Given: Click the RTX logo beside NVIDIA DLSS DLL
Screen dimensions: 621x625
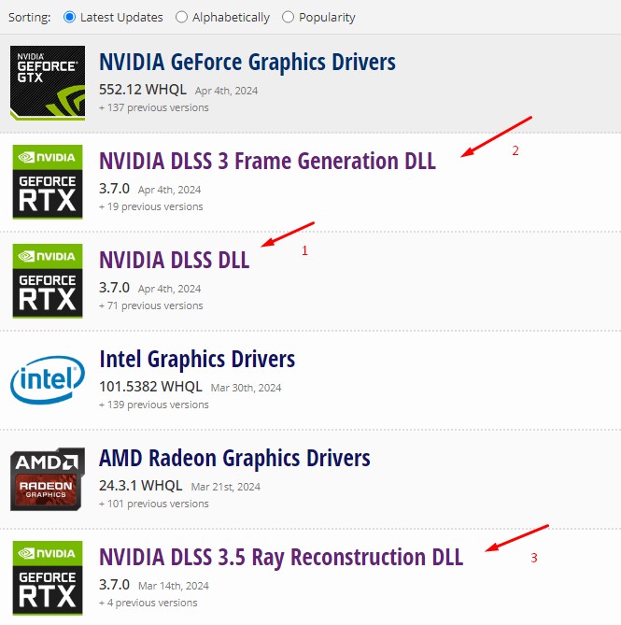Looking at the screenshot, I should (48, 281).
